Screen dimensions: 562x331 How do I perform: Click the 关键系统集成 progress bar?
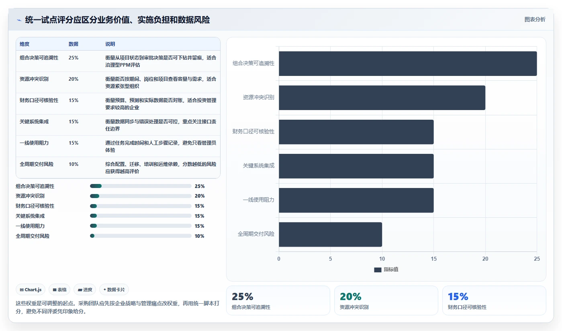pyautogui.click(x=141, y=216)
